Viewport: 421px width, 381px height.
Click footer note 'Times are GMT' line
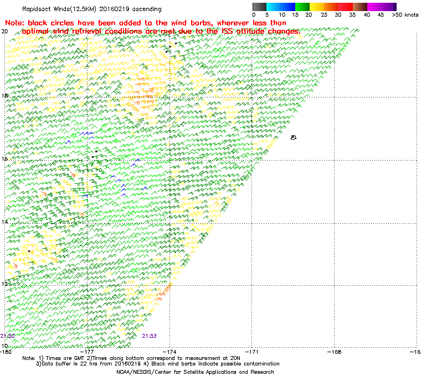[x=131, y=358]
